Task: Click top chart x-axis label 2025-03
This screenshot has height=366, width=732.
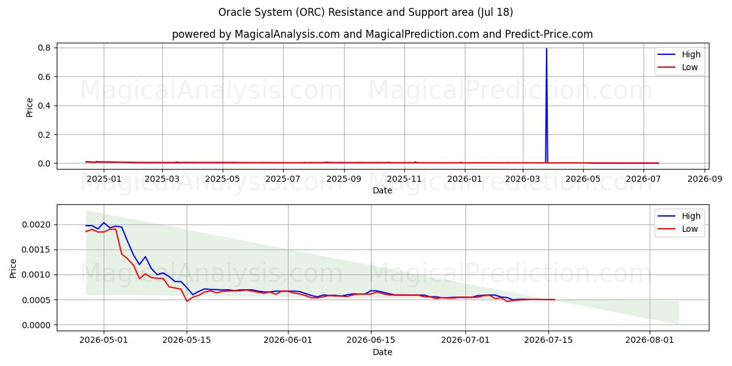Action: 162,179
